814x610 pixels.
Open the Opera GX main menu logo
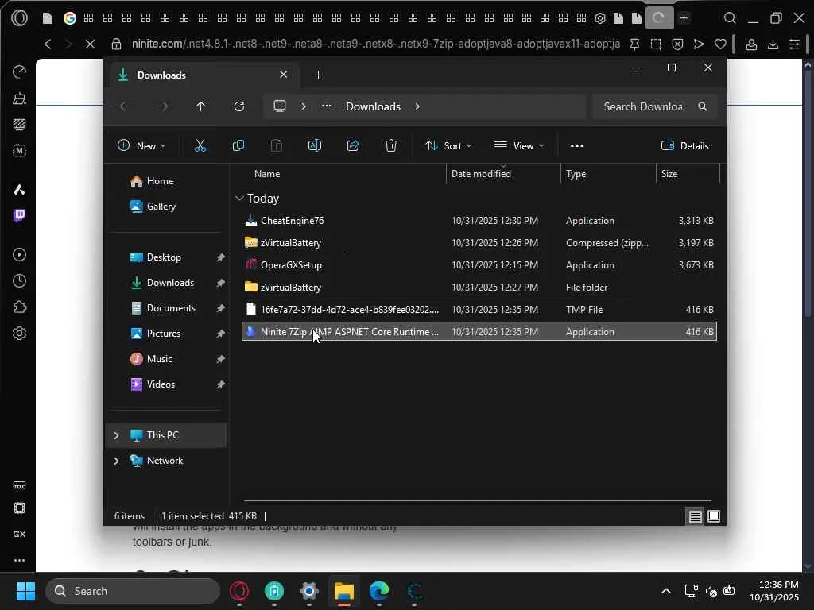pyautogui.click(x=19, y=18)
